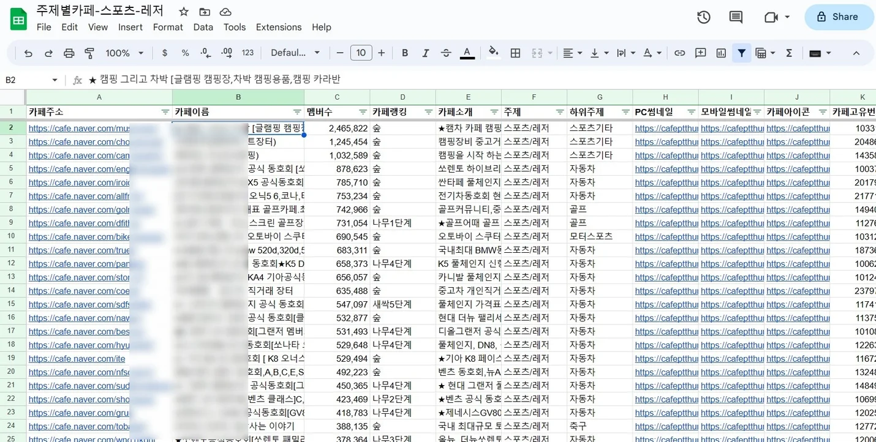Open number format 123 menu
Screen dimensions: 876x442
point(248,53)
